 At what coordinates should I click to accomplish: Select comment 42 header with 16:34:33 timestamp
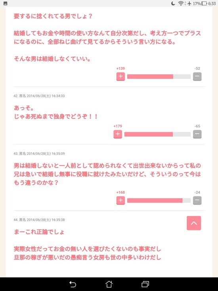pos(39,96)
